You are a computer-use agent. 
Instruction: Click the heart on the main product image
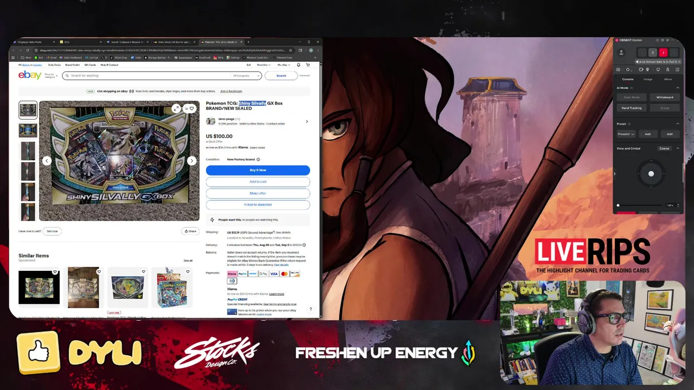[x=191, y=108]
